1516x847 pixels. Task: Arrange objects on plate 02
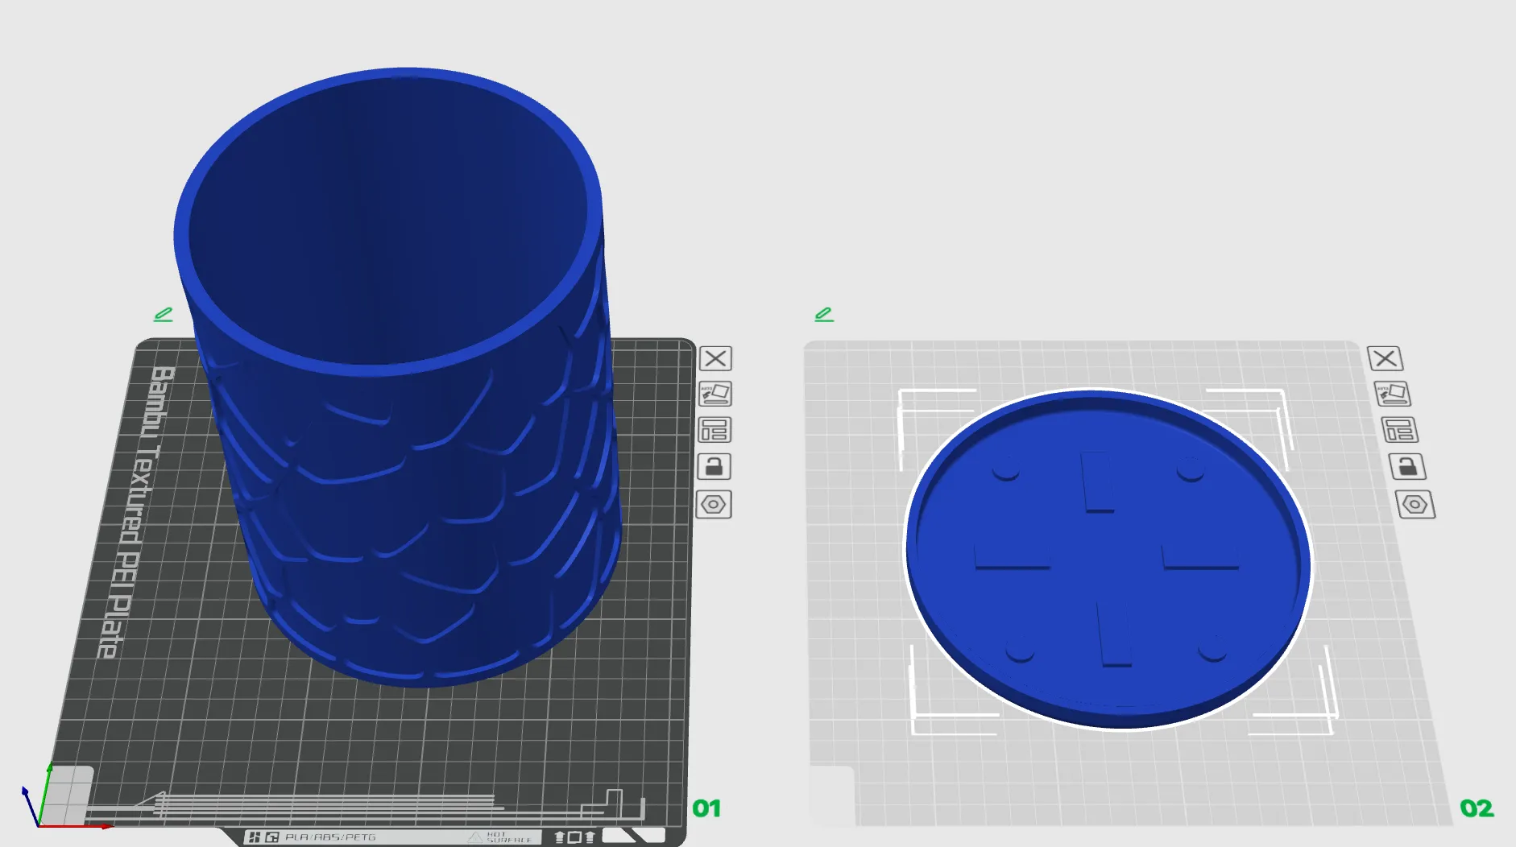[1399, 430]
